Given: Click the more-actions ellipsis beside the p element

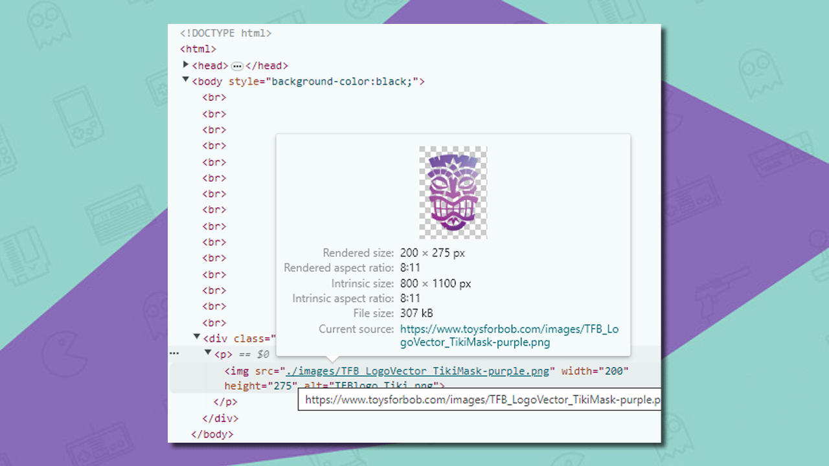Looking at the screenshot, I should pyautogui.click(x=174, y=353).
